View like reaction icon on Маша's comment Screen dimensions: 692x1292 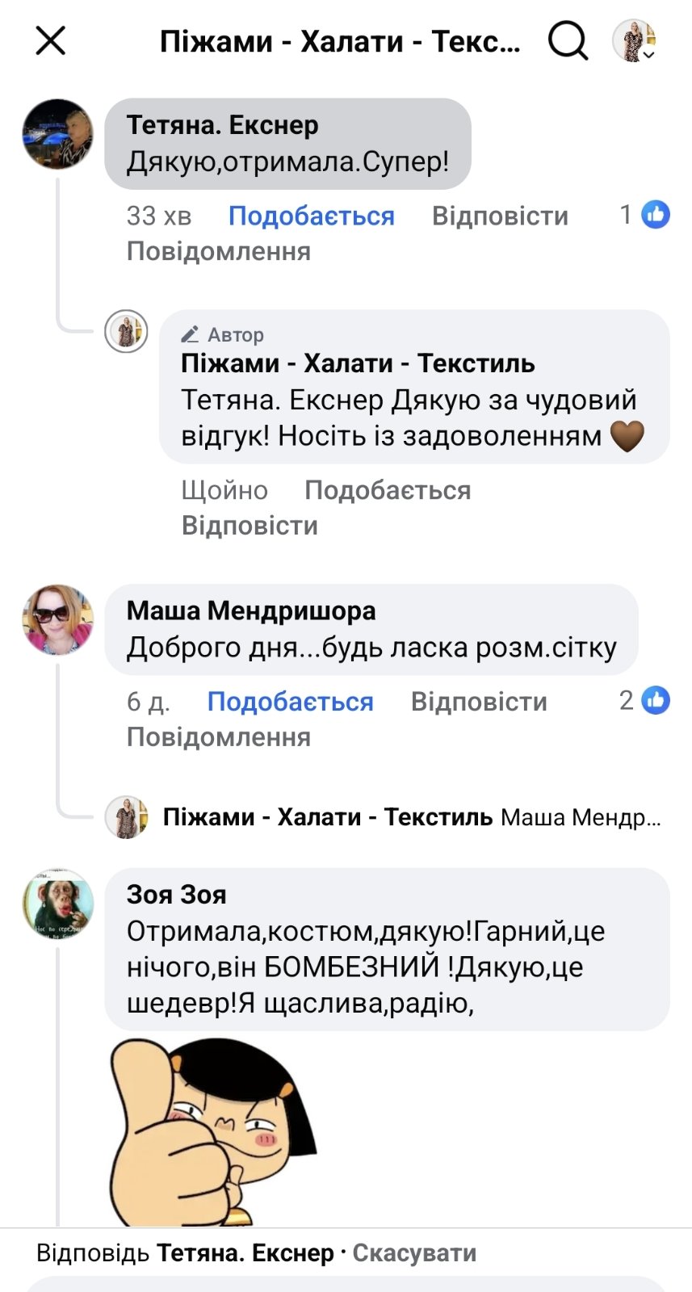[x=656, y=700]
